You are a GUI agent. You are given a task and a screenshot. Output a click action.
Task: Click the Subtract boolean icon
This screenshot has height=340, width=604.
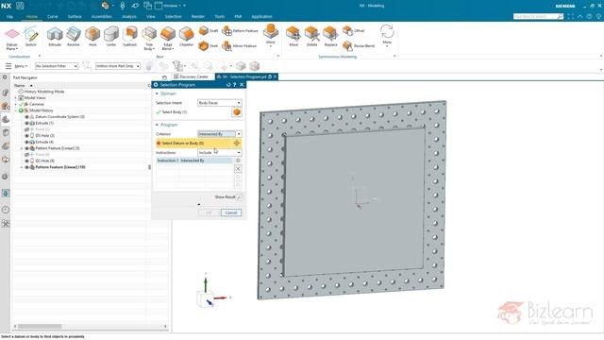tap(130, 34)
